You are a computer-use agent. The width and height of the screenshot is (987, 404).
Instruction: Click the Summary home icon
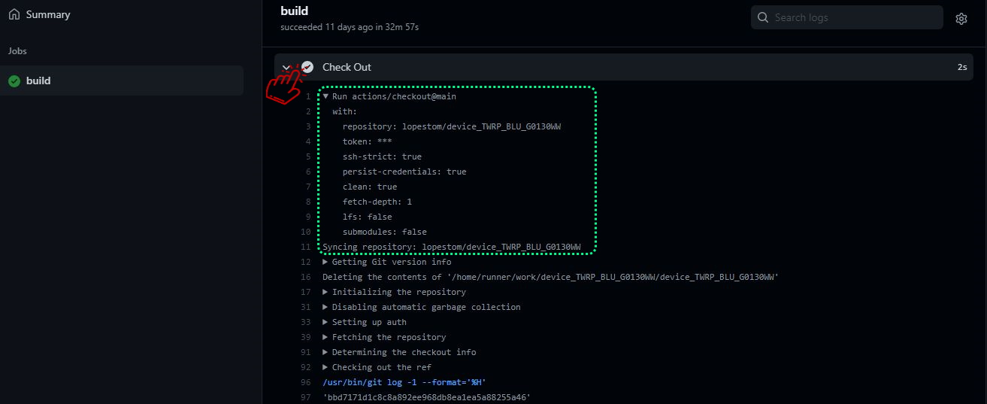click(x=14, y=14)
